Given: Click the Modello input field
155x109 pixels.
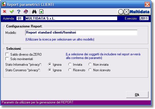Looking at the screenshot, I should pos(81,33).
